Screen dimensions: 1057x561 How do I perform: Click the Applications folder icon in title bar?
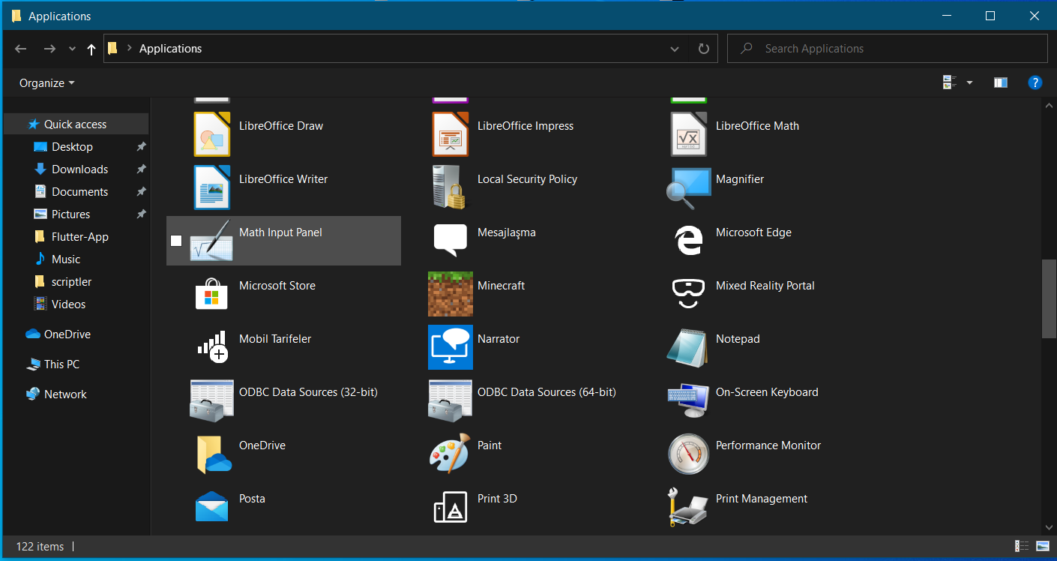click(16, 16)
